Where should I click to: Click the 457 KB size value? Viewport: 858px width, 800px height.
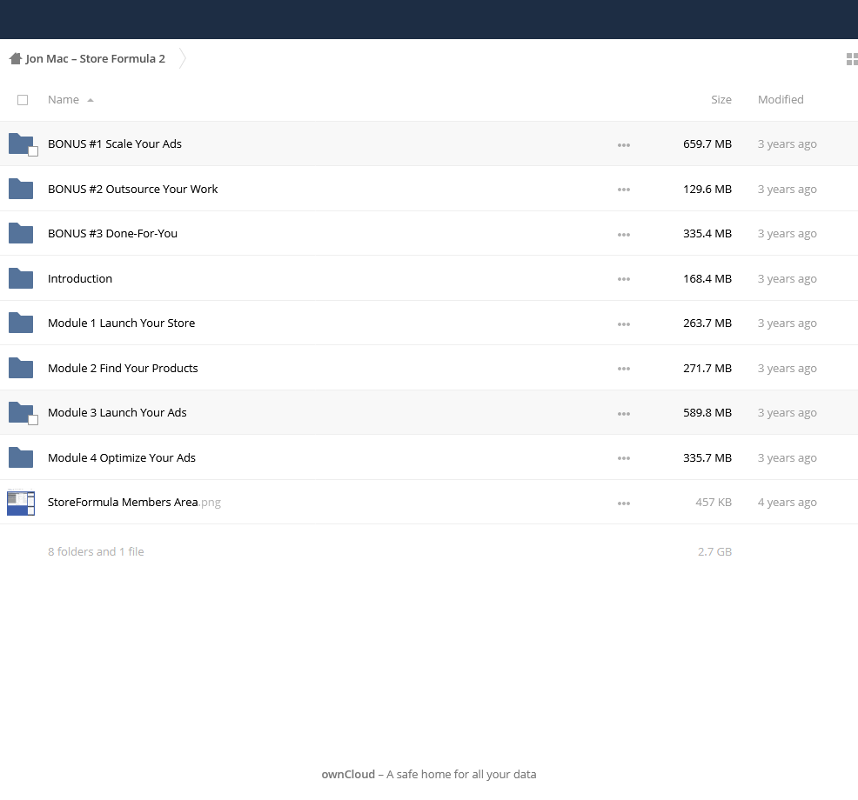[x=714, y=502]
